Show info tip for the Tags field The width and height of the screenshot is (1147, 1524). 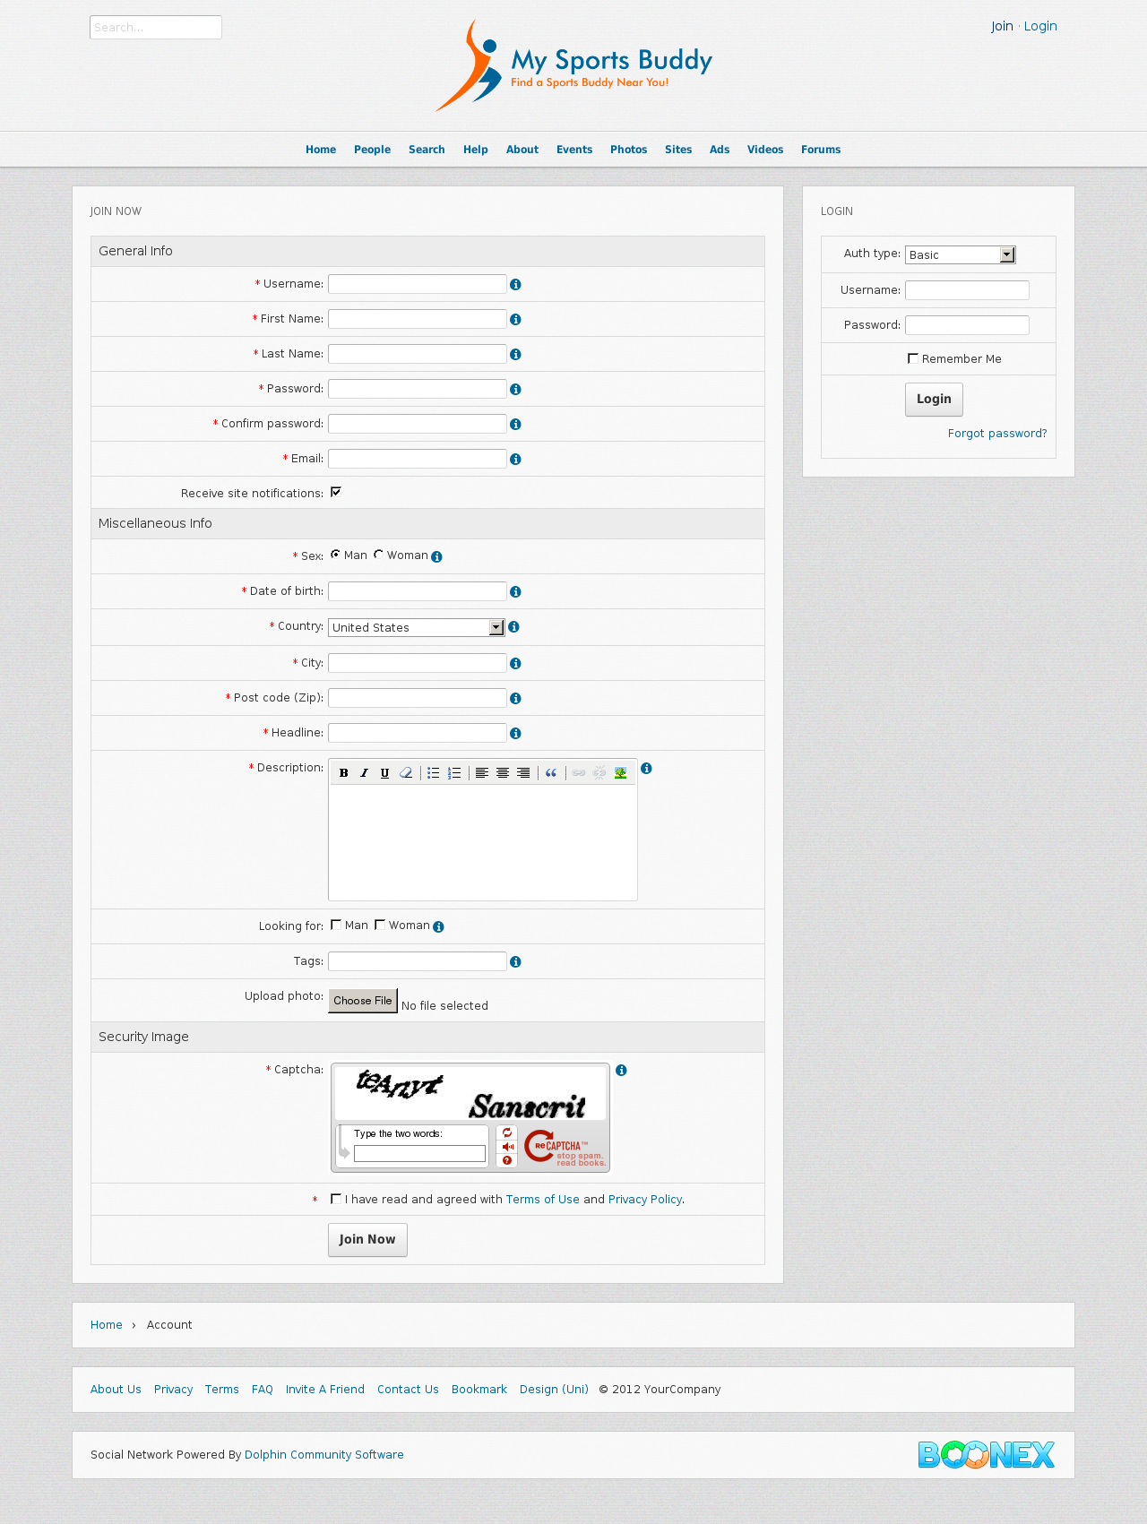click(515, 961)
